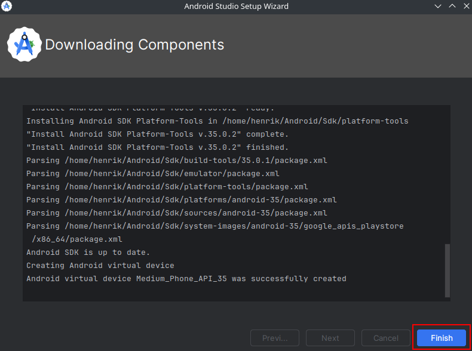Click the Android Studio title bar icon
The image size is (472, 351).
(x=7, y=6)
